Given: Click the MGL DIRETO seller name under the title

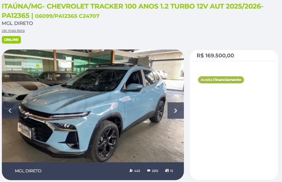Looking at the screenshot, I should tap(17, 23).
